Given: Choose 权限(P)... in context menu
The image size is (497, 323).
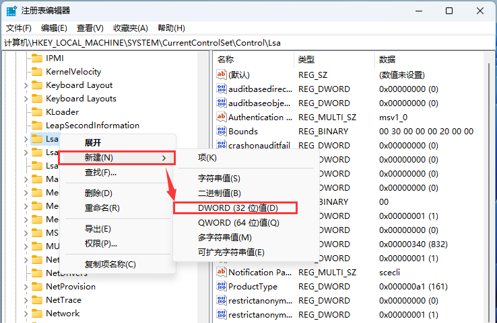Looking at the screenshot, I should coord(118,244).
